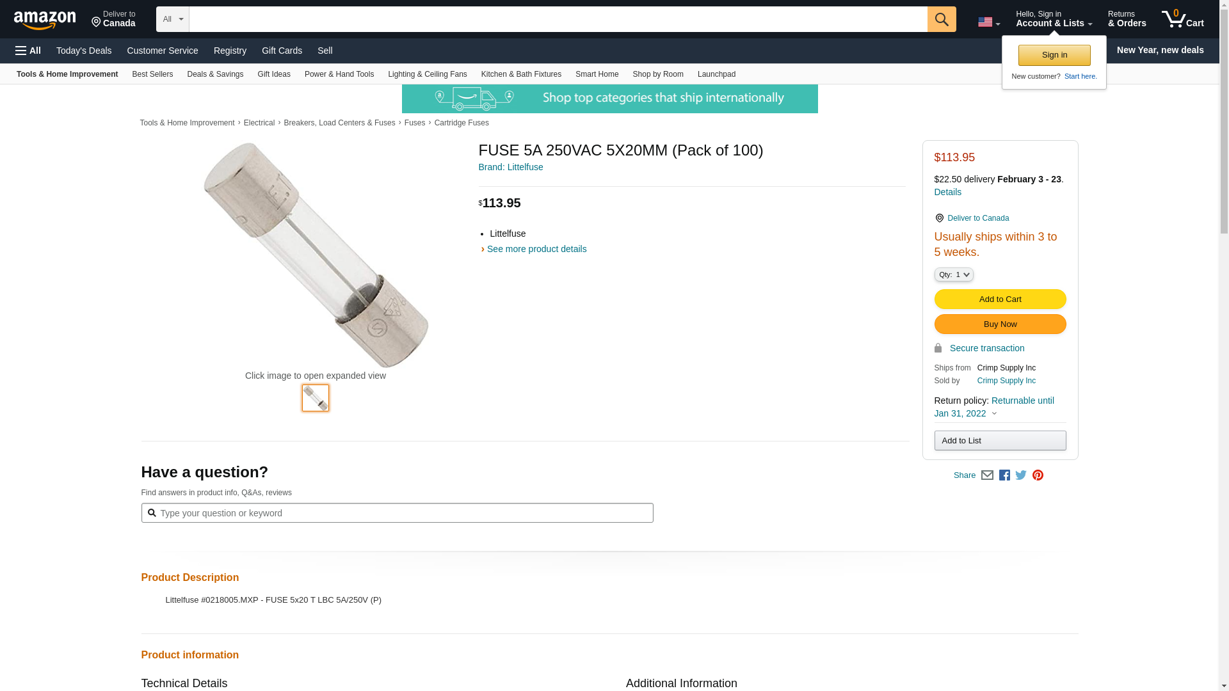The height and width of the screenshot is (691, 1229).
Task: Share product on Facebook
Action: [x=1004, y=475]
